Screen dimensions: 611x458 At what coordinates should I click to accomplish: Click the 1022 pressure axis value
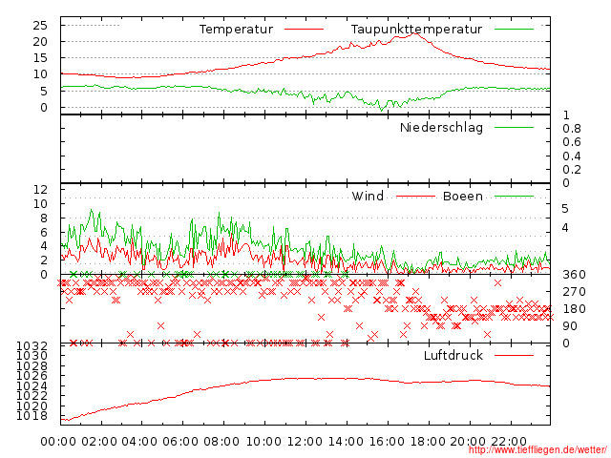tap(32, 396)
